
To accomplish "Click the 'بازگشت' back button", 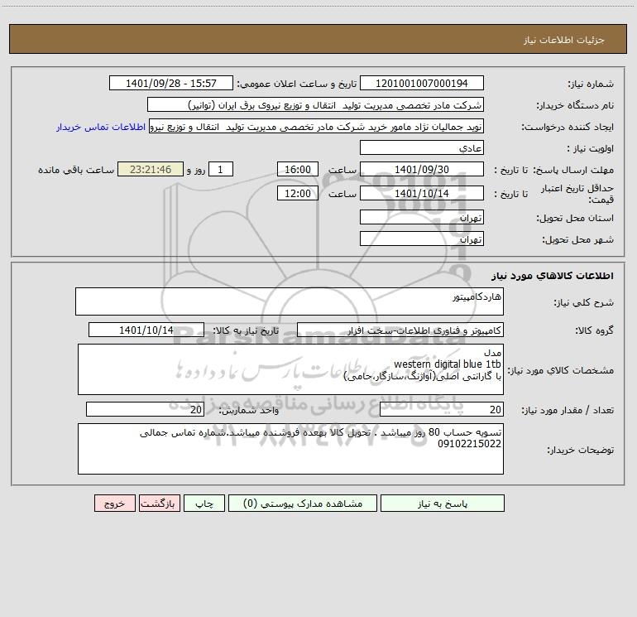I will point(159,503).
